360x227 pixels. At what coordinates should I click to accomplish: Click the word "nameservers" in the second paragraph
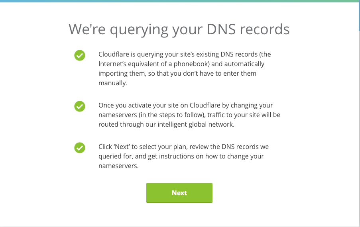118,115
